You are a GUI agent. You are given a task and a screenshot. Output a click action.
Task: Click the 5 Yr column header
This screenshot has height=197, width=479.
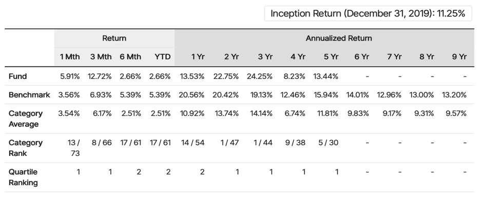331,57
